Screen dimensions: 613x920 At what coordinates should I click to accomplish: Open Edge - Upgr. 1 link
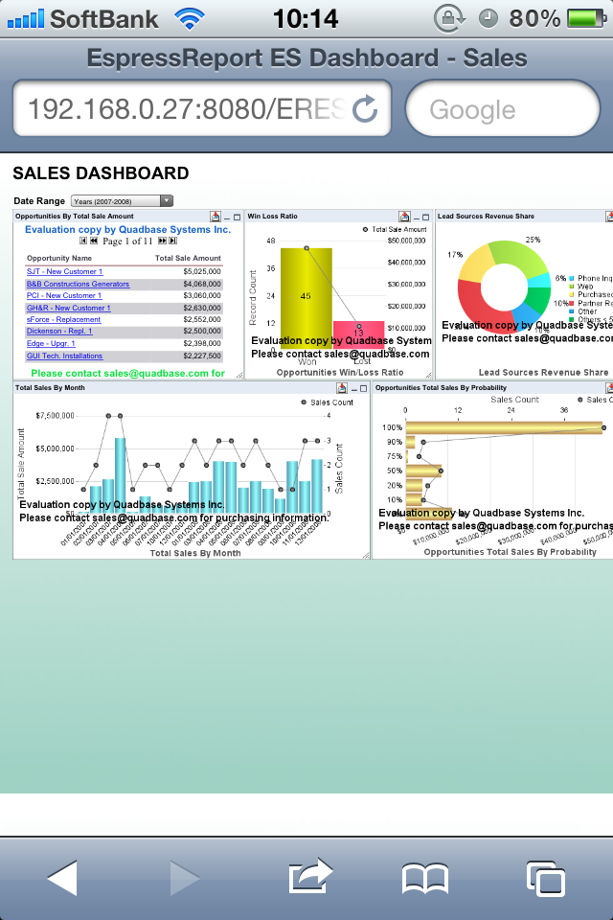pos(51,344)
